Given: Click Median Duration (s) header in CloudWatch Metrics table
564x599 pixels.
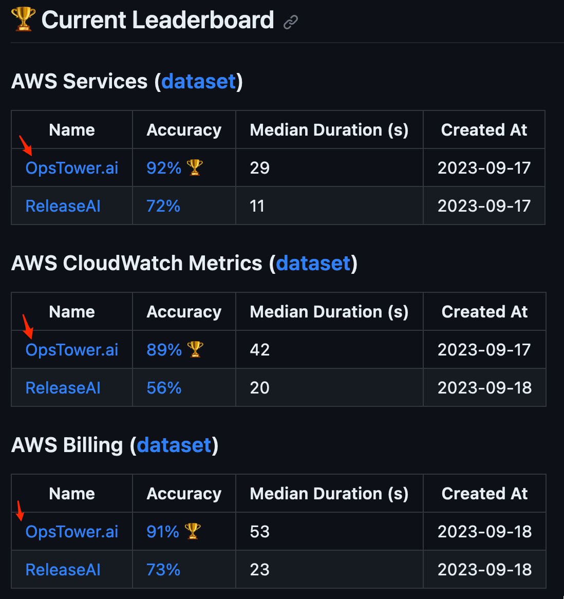Looking at the screenshot, I should 329,312.
